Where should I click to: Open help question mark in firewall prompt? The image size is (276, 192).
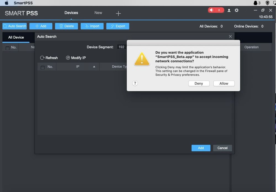click(x=135, y=83)
